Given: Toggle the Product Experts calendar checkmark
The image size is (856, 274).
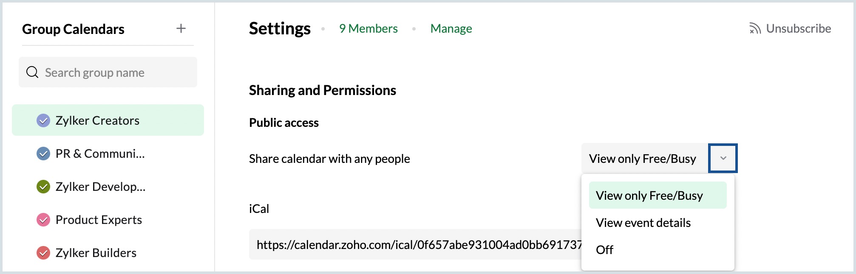Looking at the screenshot, I should tap(43, 220).
